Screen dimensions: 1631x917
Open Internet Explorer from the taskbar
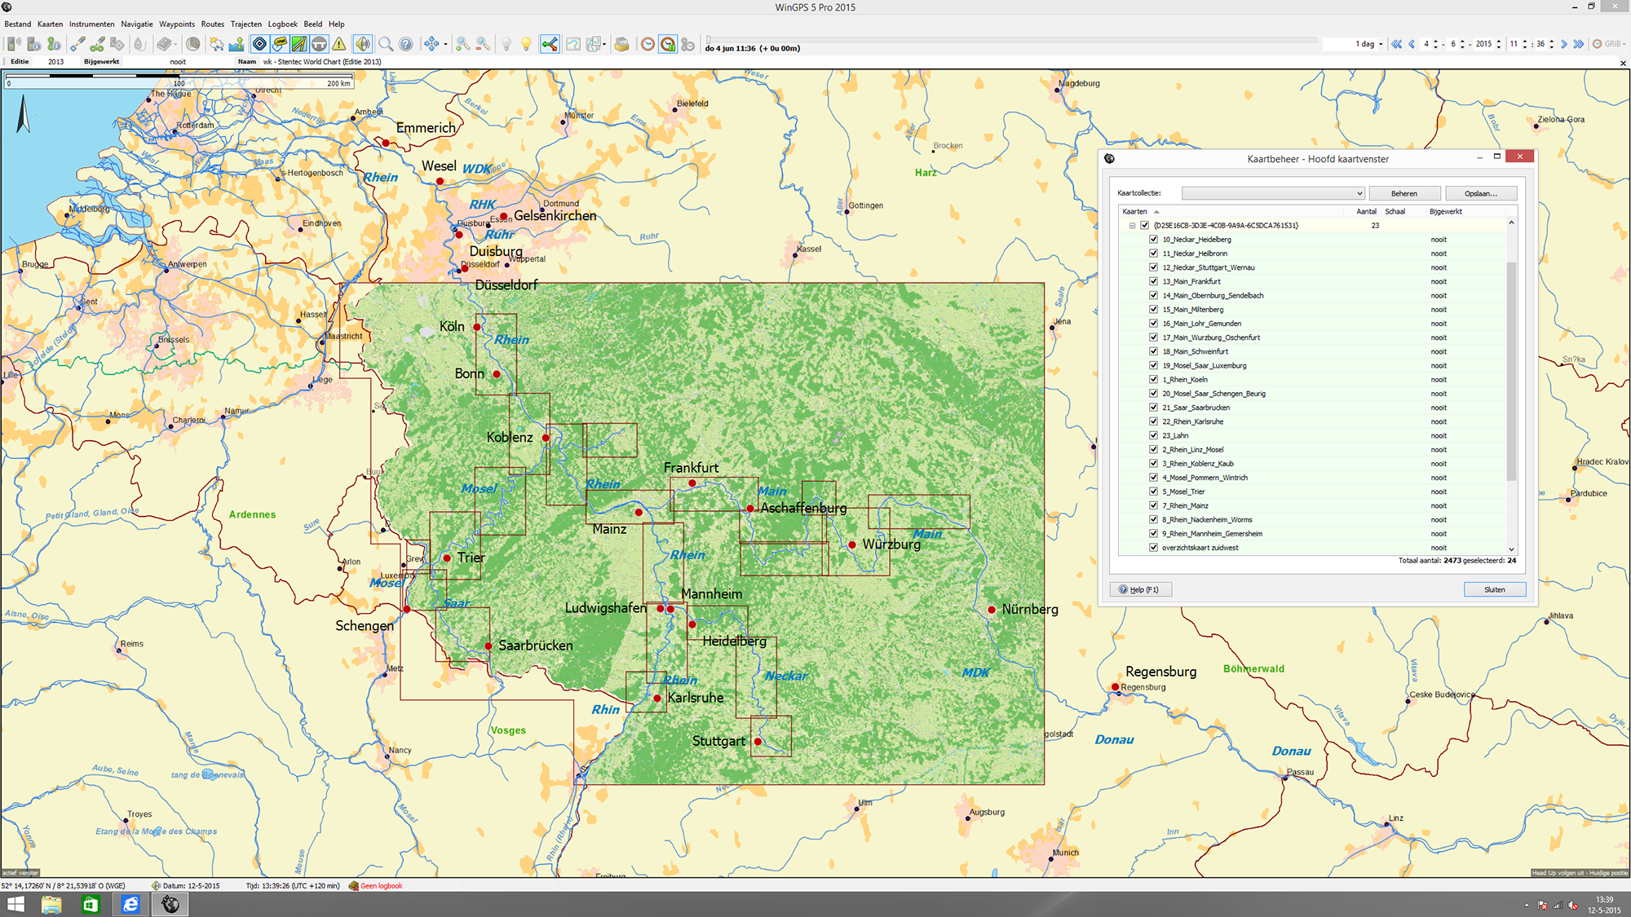pyautogui.click(x=130, y=904)
